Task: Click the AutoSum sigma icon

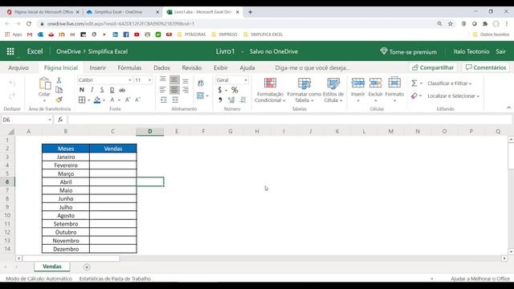Action: (x=414, y=83)
